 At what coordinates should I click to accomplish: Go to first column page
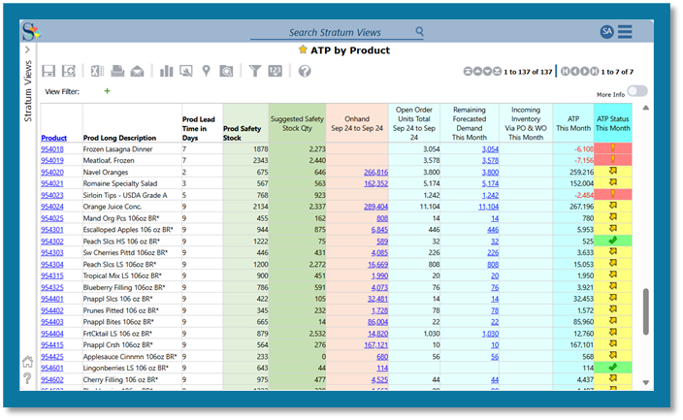click(565, 71)
